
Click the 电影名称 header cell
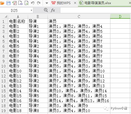[18, 21]
